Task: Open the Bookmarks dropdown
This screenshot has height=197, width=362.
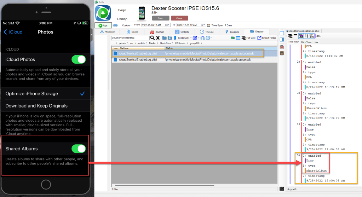Action: tap(185, 38)
